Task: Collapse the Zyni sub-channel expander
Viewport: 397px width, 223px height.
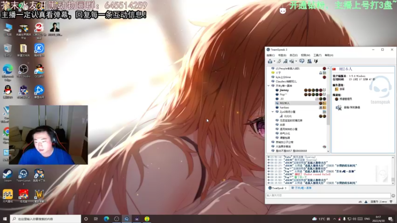Action: 272,112
